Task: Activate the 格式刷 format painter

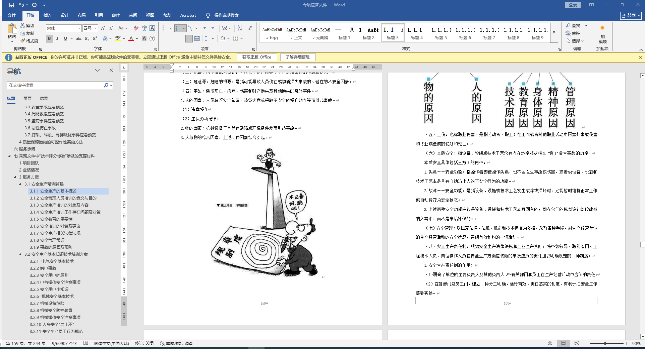Action: [29, 41]
